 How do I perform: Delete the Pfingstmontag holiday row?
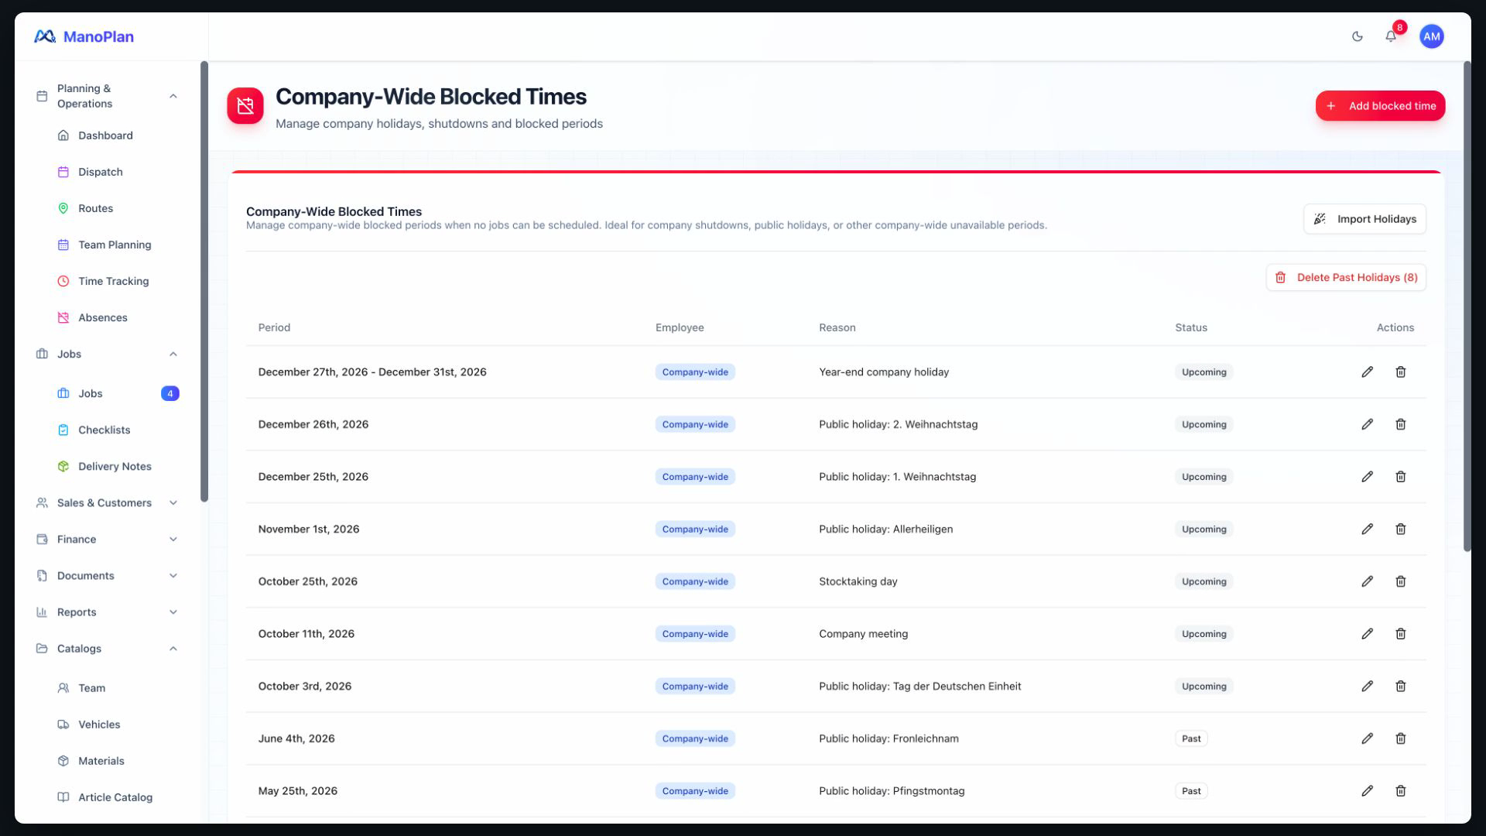[x=1400, y=791]
